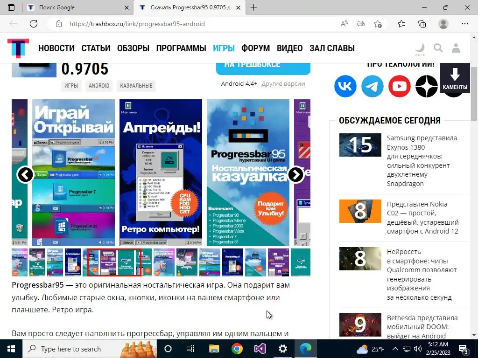Open the translate page icon

coord(361,24)
